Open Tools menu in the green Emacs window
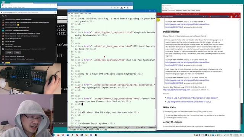The height and width of the screenshot is (137, 244). pos(86,13)
